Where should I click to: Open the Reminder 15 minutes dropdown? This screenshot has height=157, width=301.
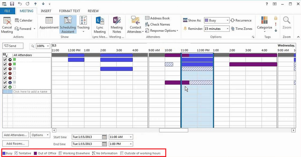227,29
